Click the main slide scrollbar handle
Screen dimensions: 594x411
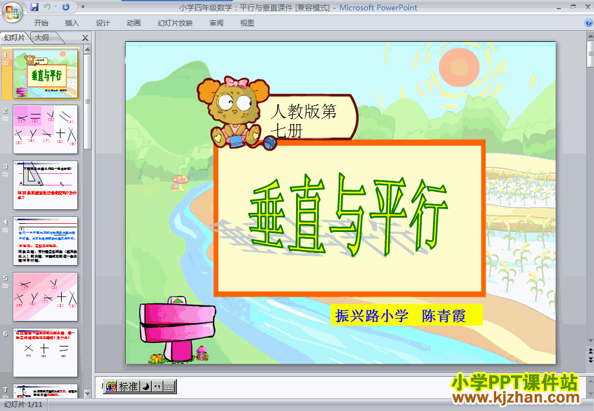[590, 54]
